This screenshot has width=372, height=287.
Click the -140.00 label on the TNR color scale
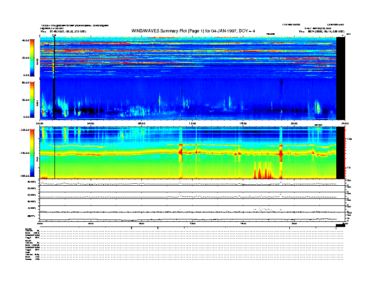(25, 153)
